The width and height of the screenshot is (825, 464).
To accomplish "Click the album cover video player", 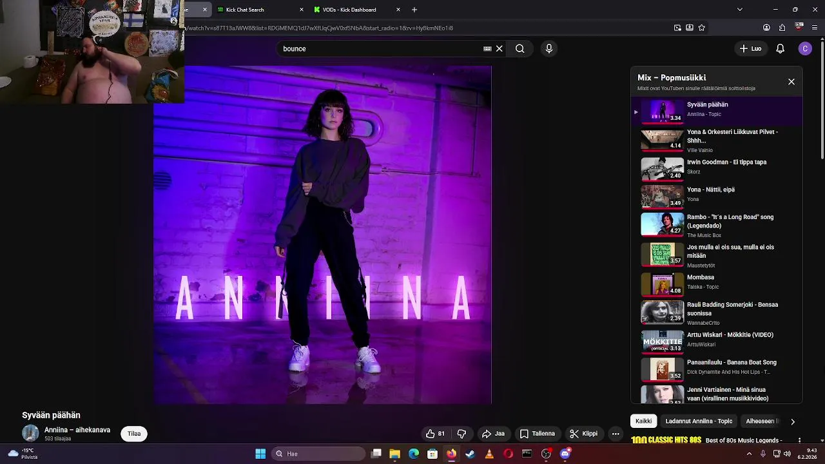I will coord(322,235).
